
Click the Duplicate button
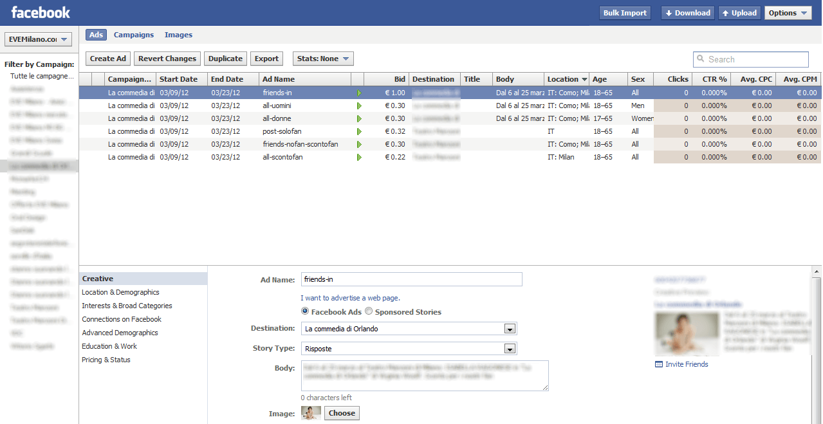coord(225,59)
